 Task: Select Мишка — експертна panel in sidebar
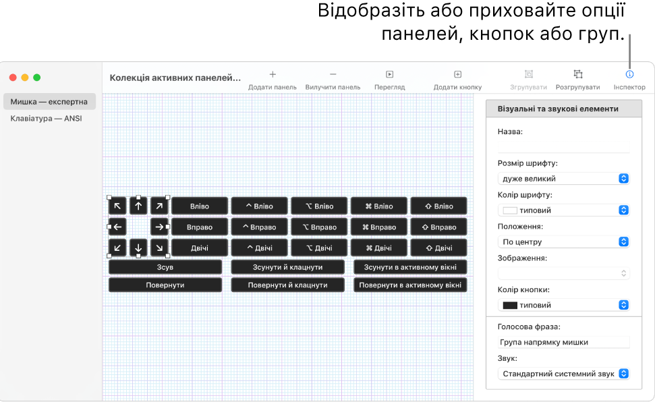49,102
